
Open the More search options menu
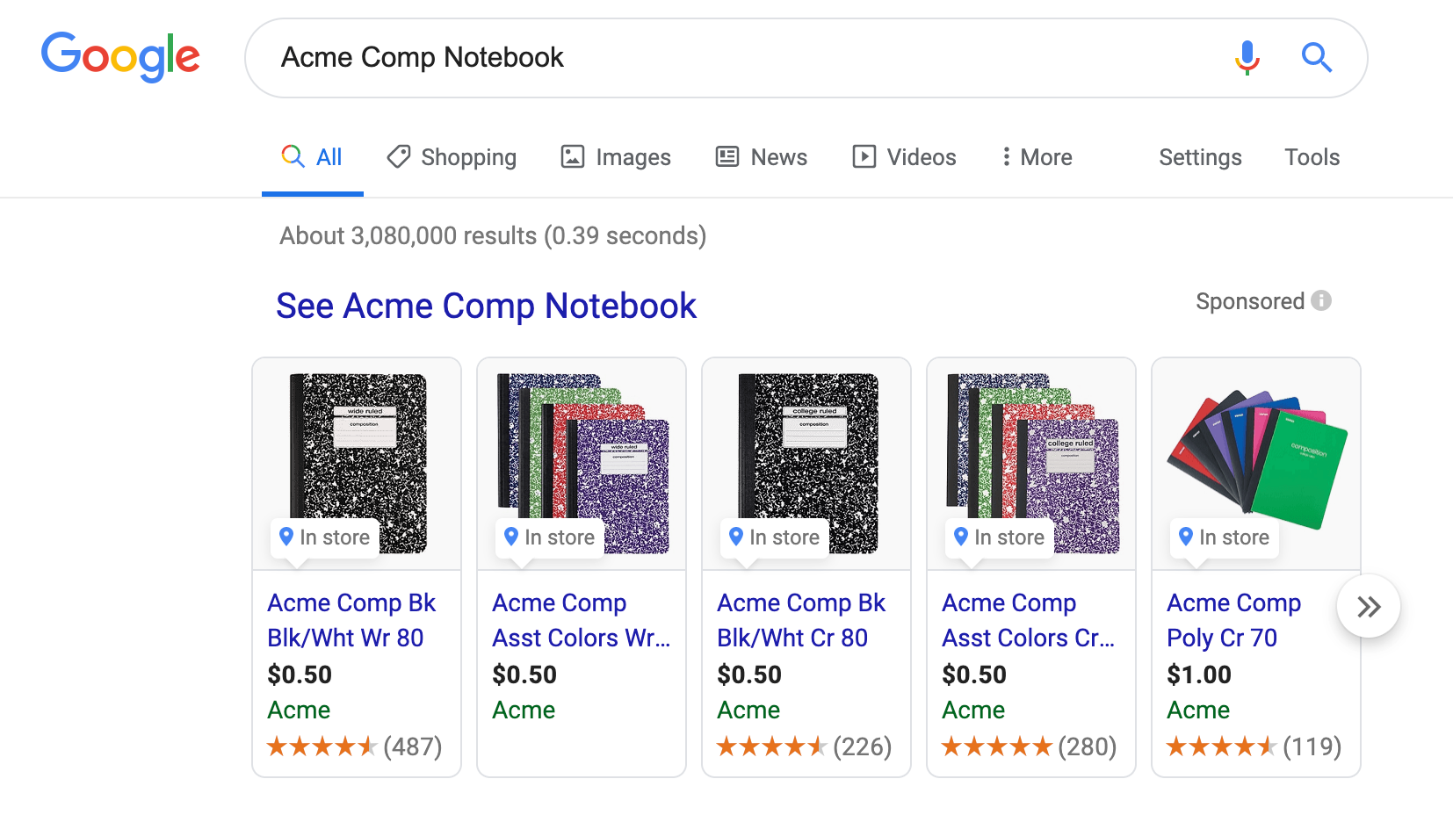tap(1037, 157)
